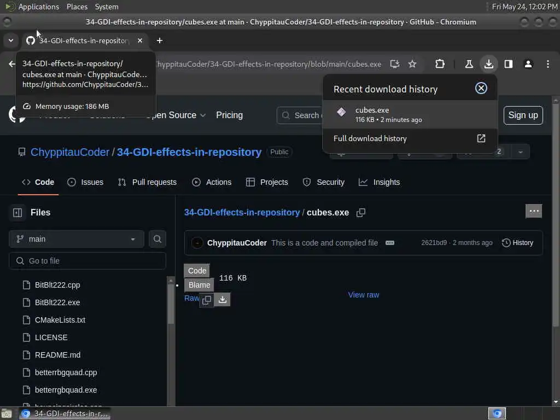View the file History
This screenshot has height=420, width=560.
[517, 243]
